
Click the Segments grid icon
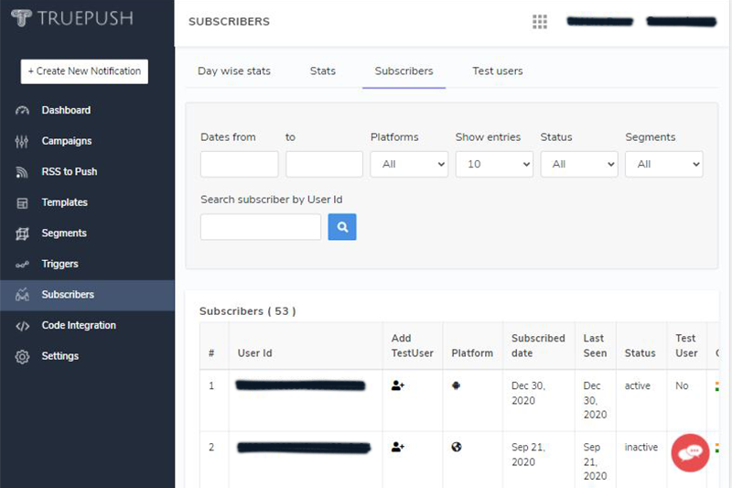click(22, 233)
